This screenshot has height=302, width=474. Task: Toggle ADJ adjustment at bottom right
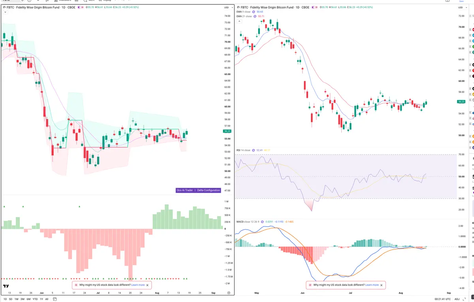[457, 299]
